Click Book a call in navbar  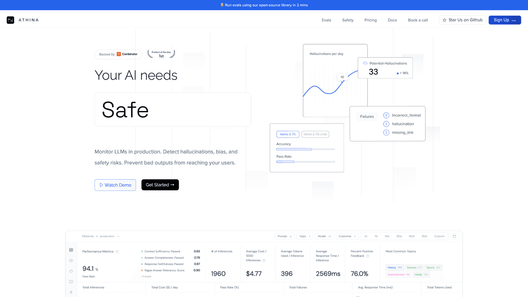[418, 20]
